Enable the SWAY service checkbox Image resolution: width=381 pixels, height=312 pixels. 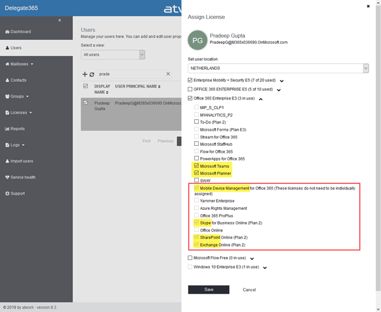pyautogui.click(x=196, y=180)
